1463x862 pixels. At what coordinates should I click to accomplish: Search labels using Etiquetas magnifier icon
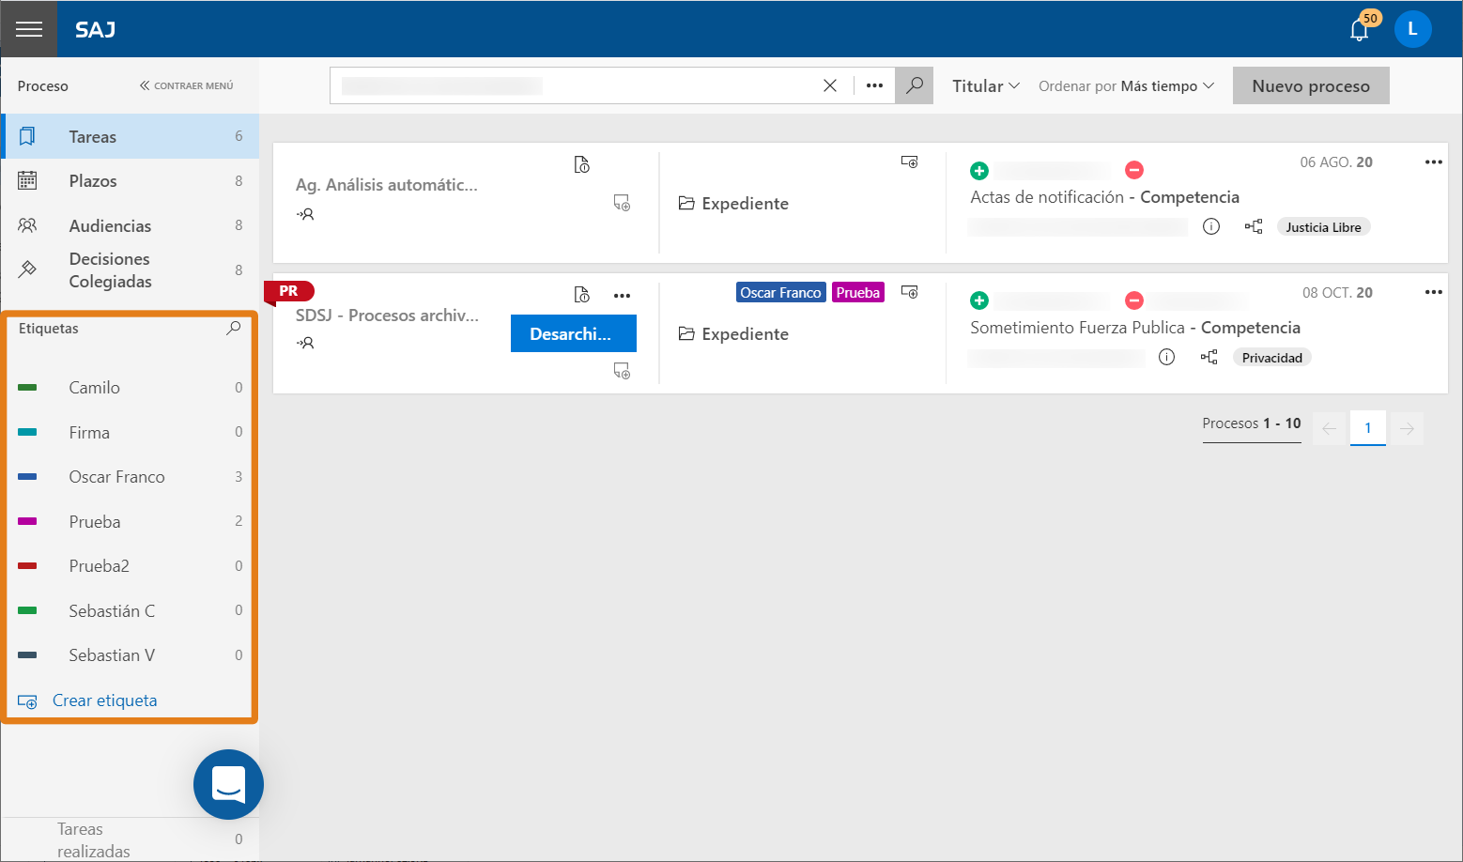coord(233,328)
